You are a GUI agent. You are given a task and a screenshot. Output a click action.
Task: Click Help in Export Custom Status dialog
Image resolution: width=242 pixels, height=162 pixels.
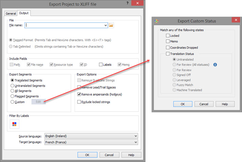225,104
